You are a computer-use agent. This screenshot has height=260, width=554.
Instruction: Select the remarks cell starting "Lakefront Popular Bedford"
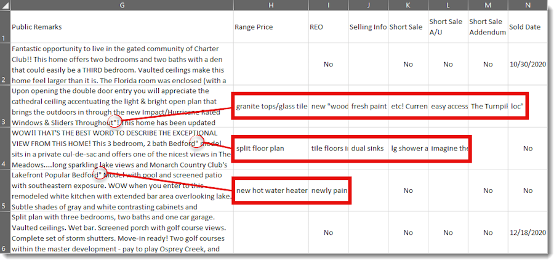(x=121, y=190)
